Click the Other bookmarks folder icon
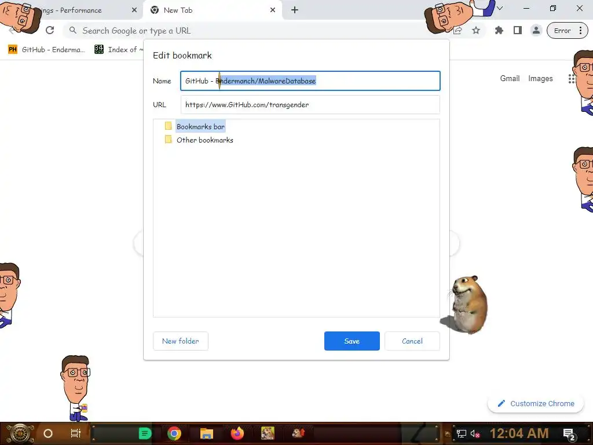 click(x=169, y=140)
